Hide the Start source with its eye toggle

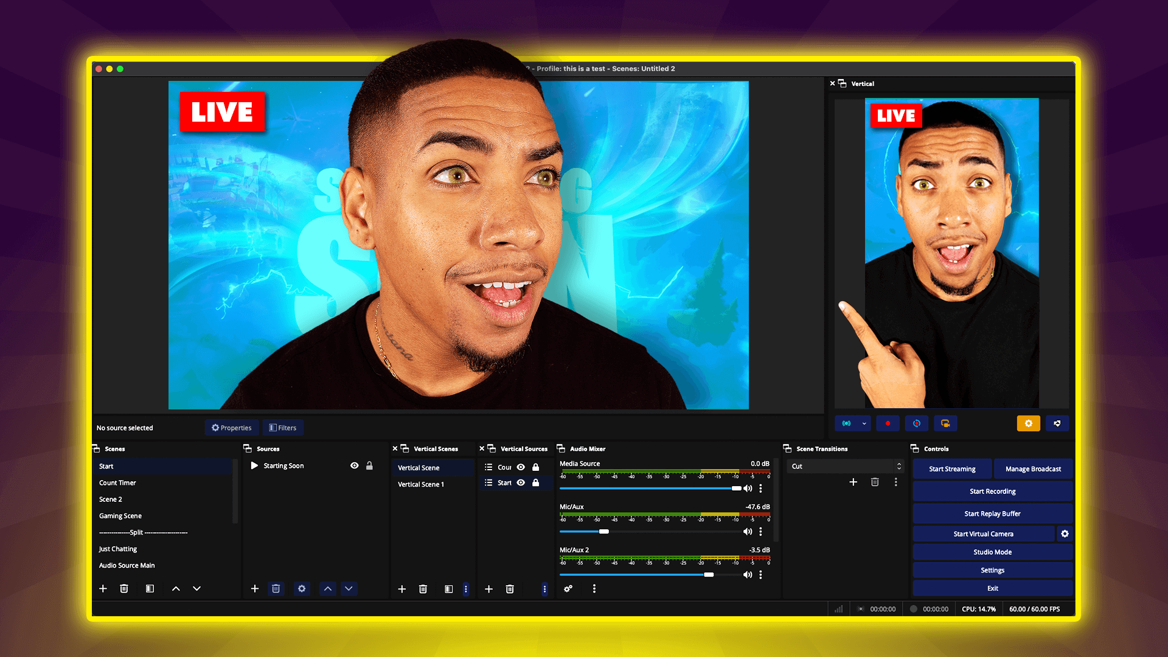[x=521, y=482]
